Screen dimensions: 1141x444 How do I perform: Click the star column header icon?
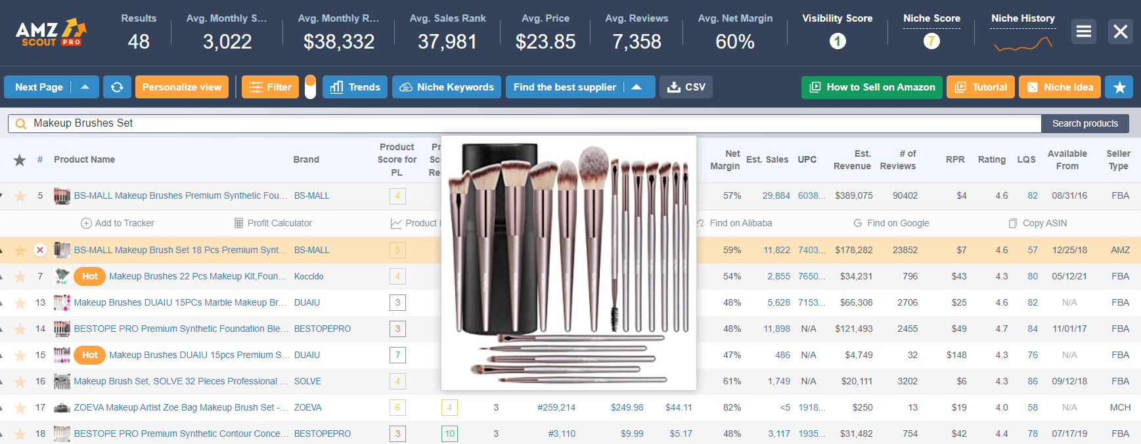coord(20,159)
